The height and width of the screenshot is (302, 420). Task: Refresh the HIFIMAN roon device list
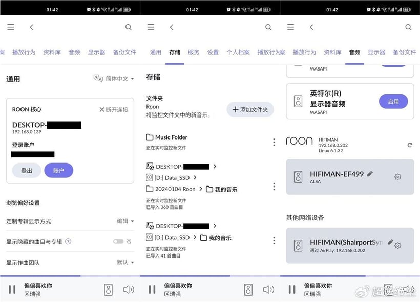pos(410,145)
